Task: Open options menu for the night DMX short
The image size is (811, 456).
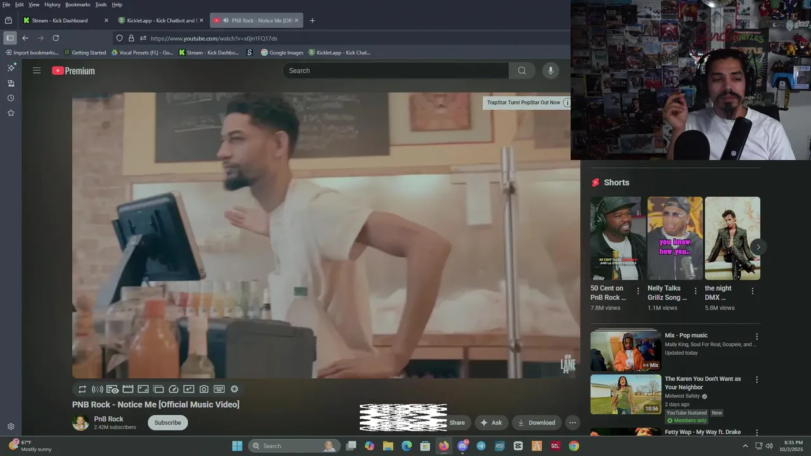Action: pyautogui.click(x=753, y=291)
